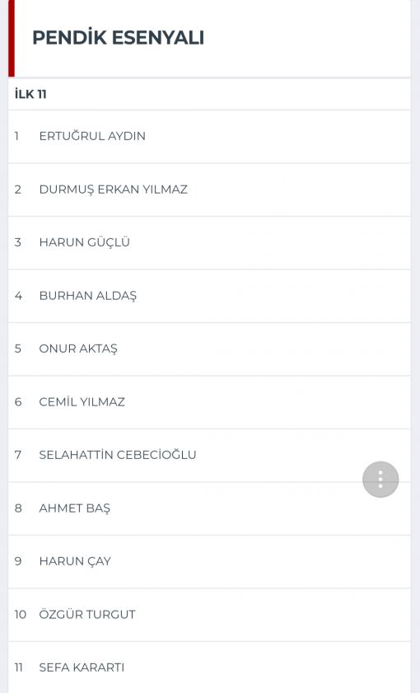420x693 pixels.
Task: Click Selahattin Cebecioğlu name
Action: pos(118,455)
